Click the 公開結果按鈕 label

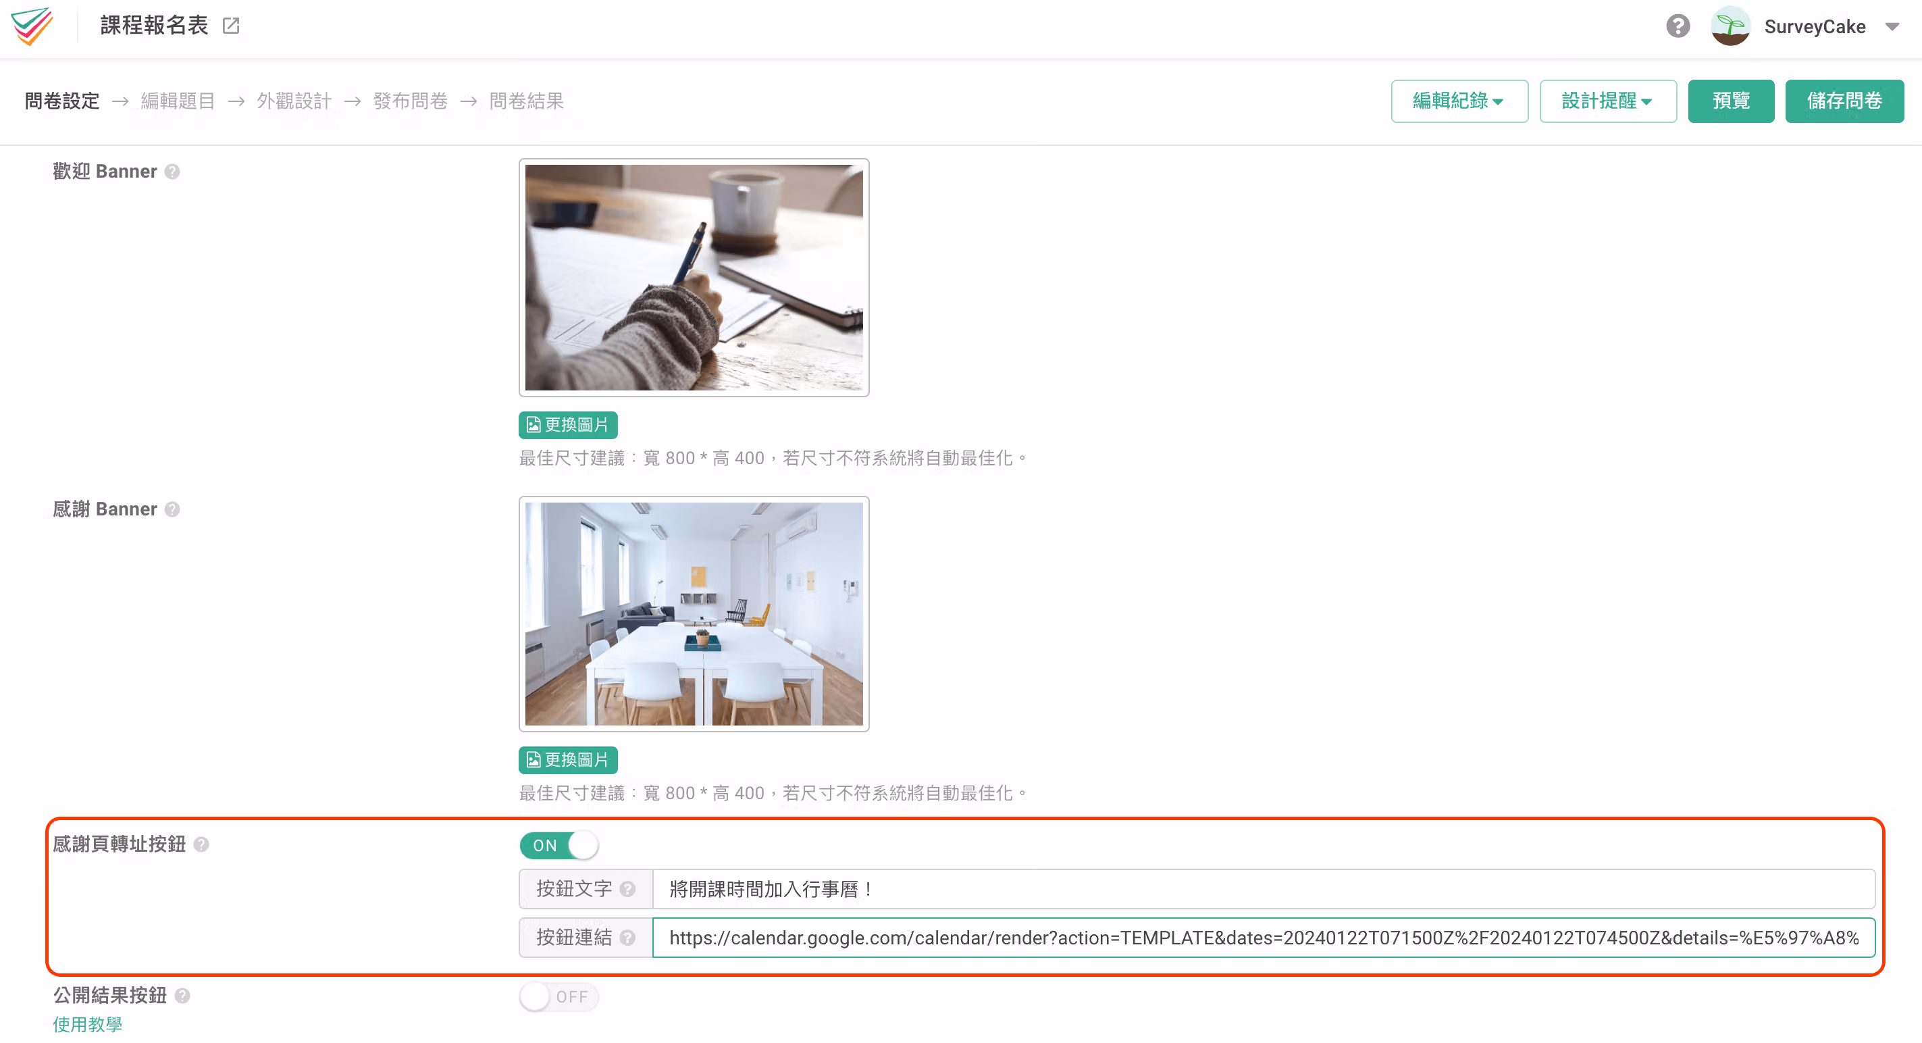[x=109, y=995]
